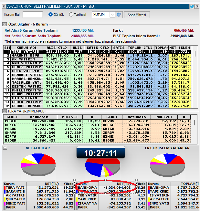Click the GIPTA stock row

click(52, 137)
